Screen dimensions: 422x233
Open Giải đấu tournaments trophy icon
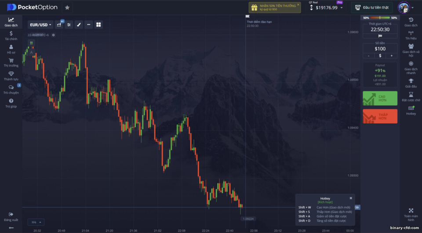(411, 83)
